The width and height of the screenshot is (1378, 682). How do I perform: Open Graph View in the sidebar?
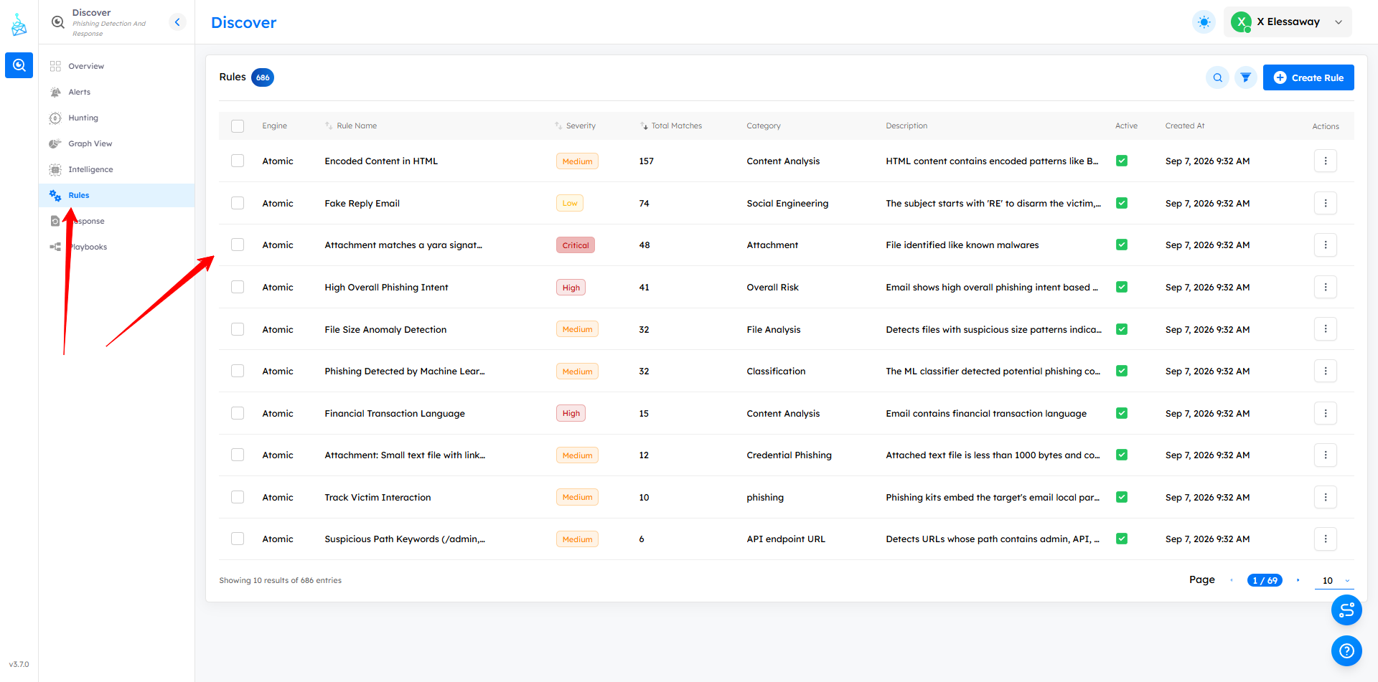116,143
